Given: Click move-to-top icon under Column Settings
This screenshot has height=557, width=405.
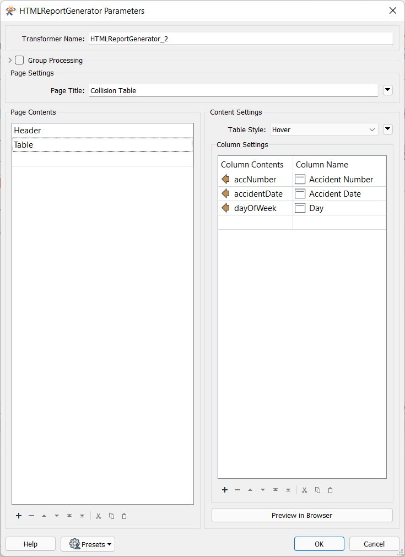Looking at the screenshot, I should [275, 490].
